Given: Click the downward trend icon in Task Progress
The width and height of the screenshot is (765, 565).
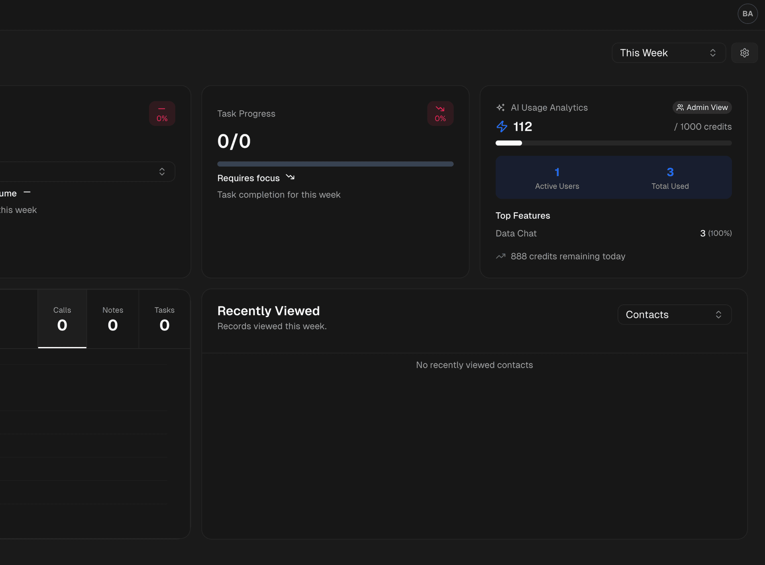Looking at the screenshot, I should point(440,108).
